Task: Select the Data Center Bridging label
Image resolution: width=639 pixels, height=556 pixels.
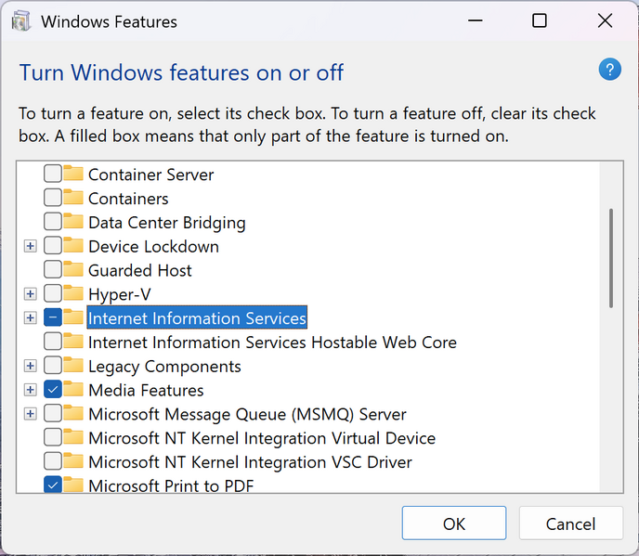Action: coord(167,223)
